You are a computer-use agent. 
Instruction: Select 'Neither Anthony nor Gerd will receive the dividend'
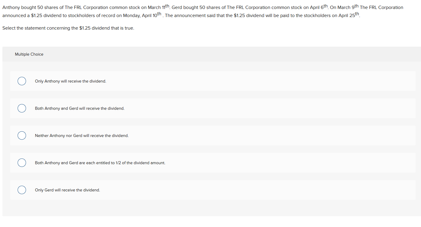pos(22,135)
